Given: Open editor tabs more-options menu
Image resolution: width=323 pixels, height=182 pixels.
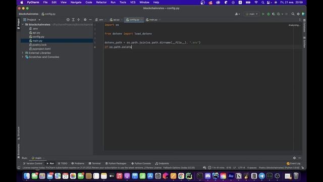Looking at the screenshot, I should click(x=300, y=20).
